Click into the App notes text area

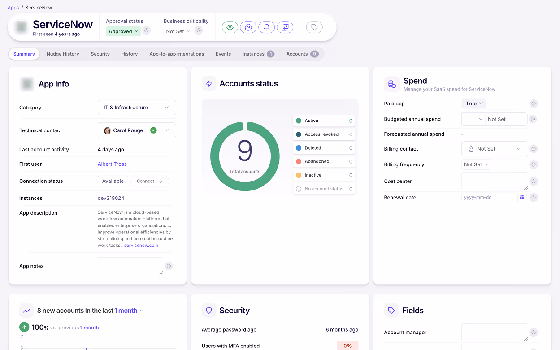click(x=130, y=266)
